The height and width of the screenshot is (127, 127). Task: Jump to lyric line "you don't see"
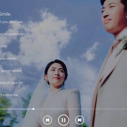point(11,22)
